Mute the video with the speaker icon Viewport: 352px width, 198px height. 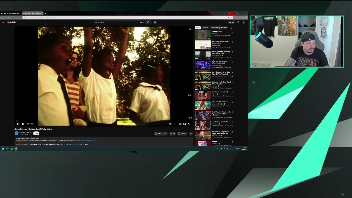[23, 124]
